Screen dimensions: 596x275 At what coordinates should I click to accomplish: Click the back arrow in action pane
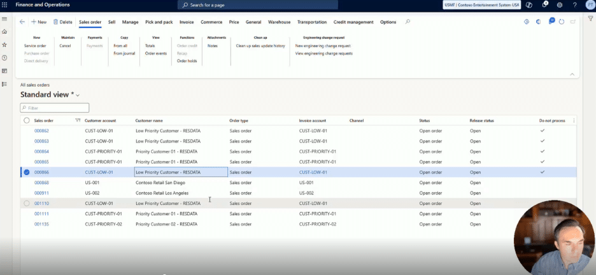pyautogui.click(x=22, y=22)
